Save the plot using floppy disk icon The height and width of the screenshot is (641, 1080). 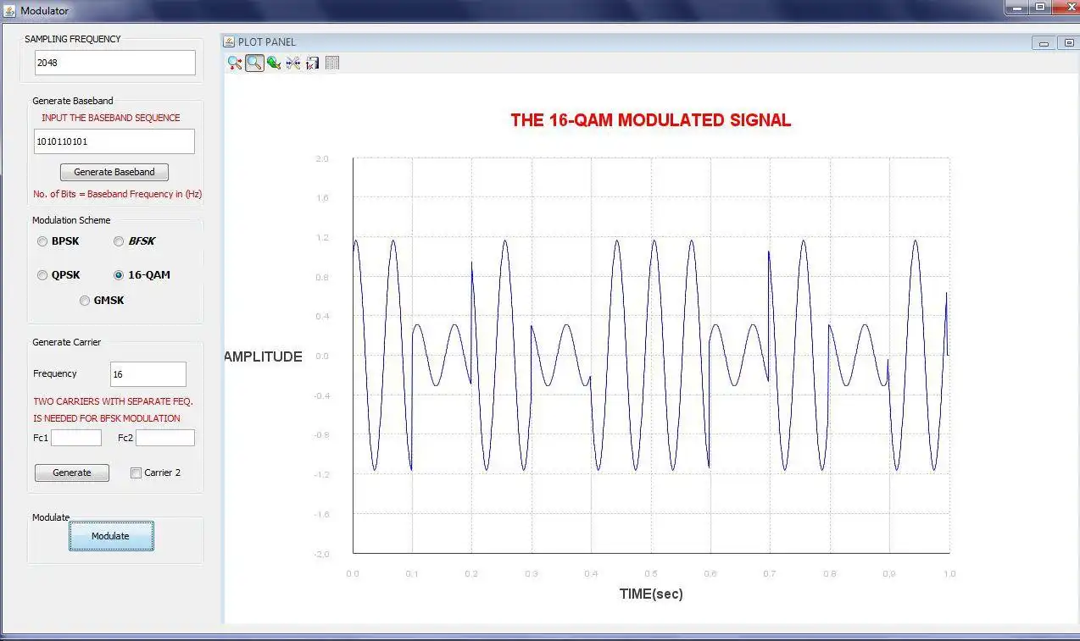(x=313, y=63)
